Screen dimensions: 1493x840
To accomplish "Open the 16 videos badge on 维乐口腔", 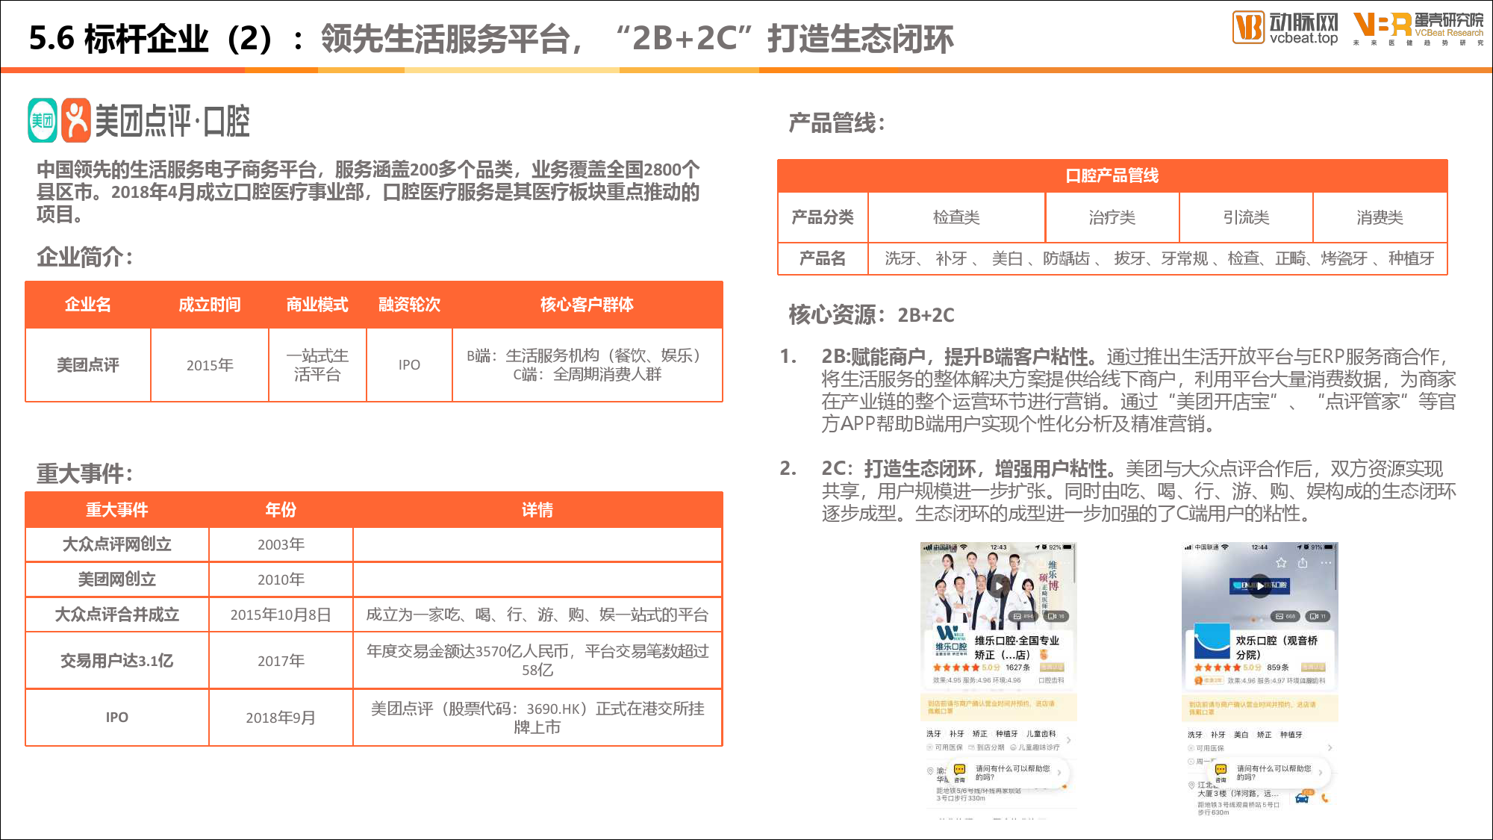I will [x=1056, y=616].
